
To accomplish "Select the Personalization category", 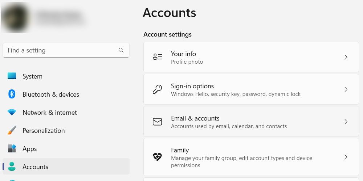I will [44, 131].
